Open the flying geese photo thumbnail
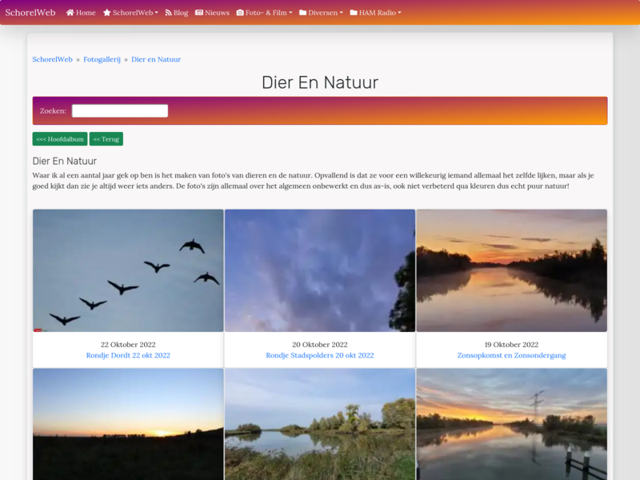The height and width of the screenshot is (480, 640). (128, 270)
